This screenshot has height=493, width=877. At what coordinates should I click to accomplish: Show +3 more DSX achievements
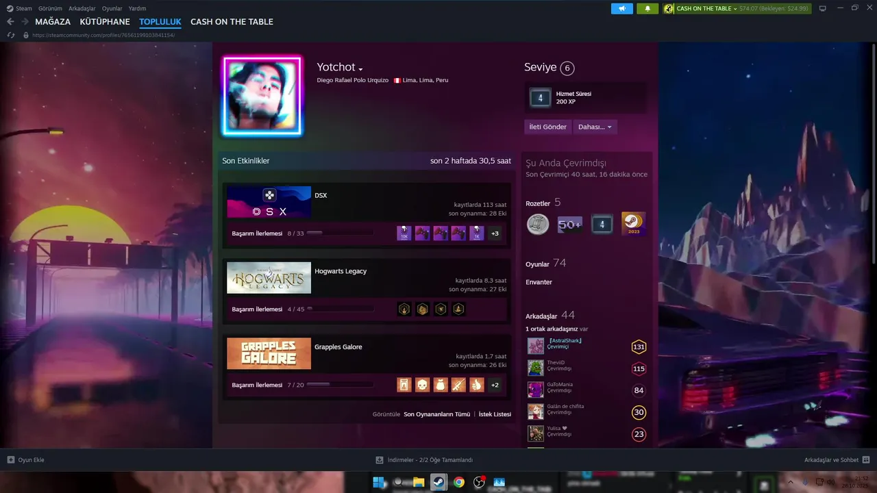click(x=495, y=233)
